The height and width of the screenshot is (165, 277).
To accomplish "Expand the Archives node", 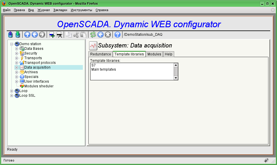I will coord(17,72).
